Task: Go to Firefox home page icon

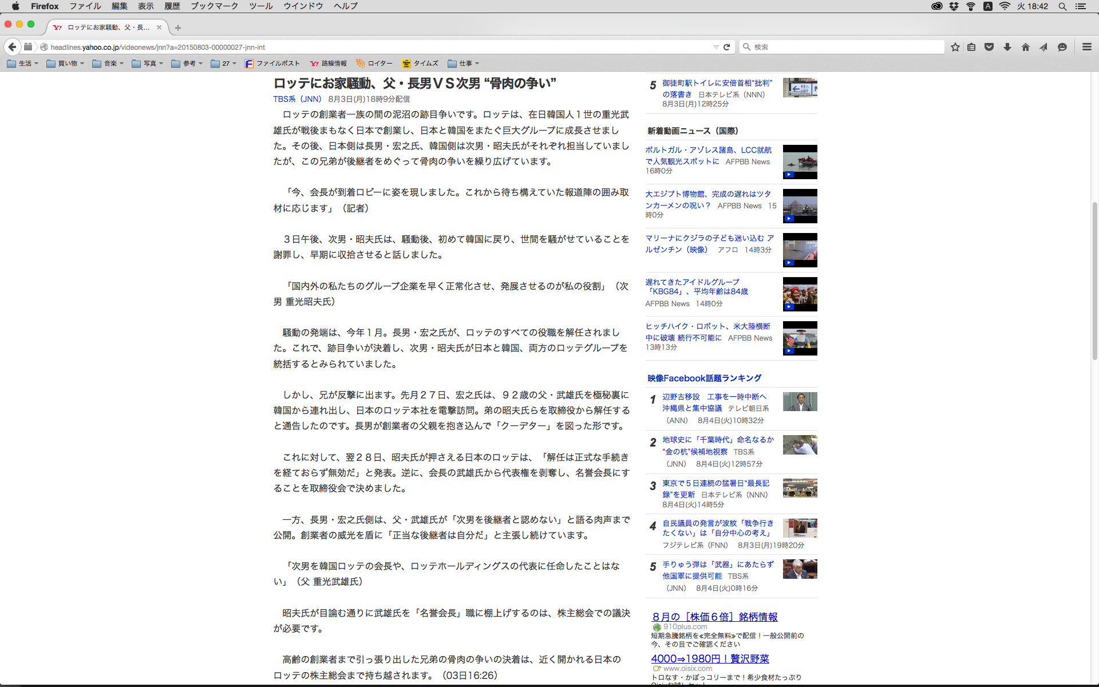Action: [x=1025, y=47]
